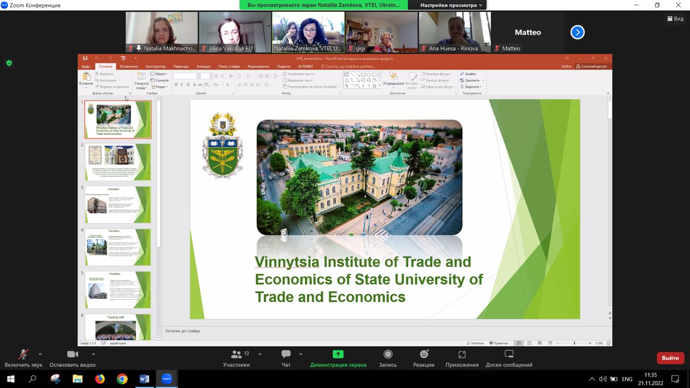Select the Вставлення ribbon tab
690x388 pixels.
(129, 66)
